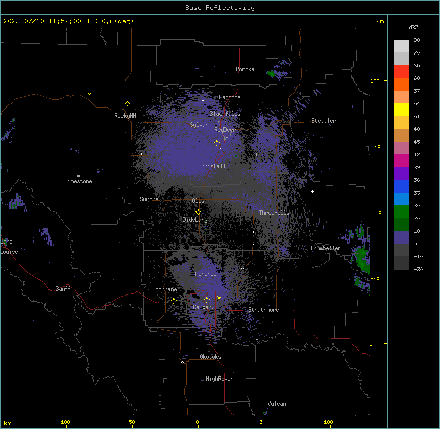The width and height of the screenshot is (440, 429).
Task: Click the Okotoks label
Action: click(x=210, y=357)
